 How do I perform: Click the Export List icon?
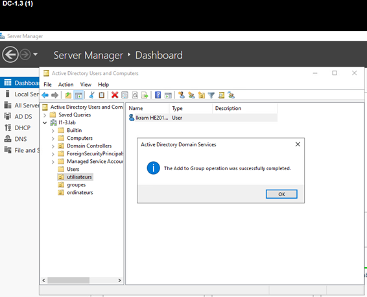pos(145,95)
